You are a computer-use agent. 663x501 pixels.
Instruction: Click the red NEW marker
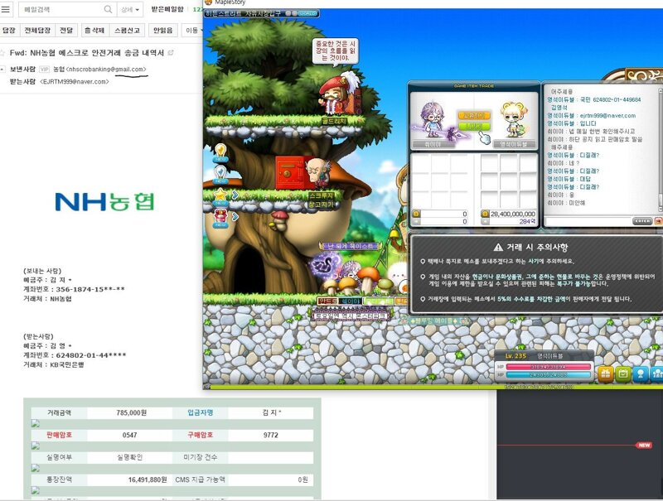click(x=644, y=446)
